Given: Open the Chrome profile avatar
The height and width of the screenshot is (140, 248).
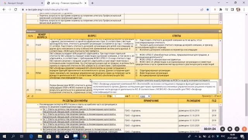Looking at the screenshot, I should [238, 9].
